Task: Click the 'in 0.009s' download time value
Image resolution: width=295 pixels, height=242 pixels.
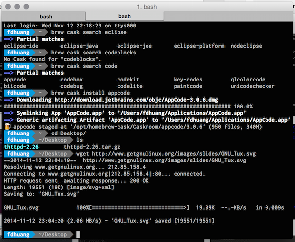Action: pos(270,208)
